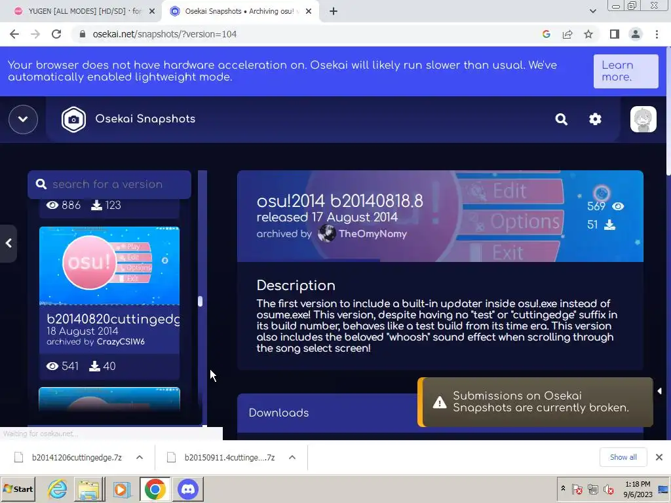Open the Windows Start menu

click(18, 489)
